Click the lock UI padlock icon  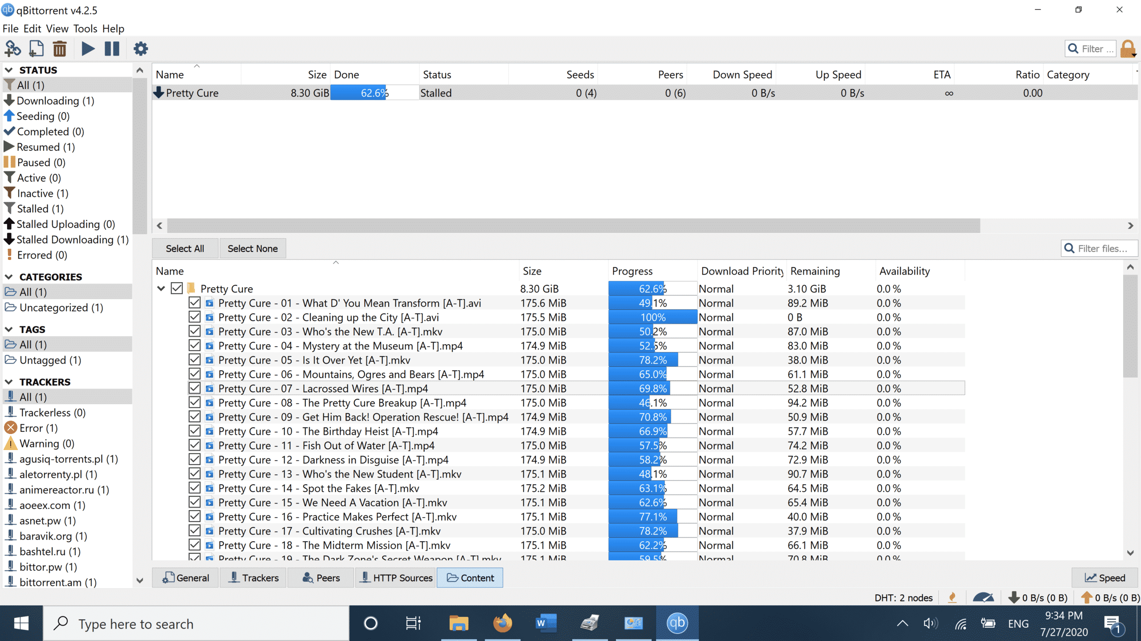[1128, 49]
